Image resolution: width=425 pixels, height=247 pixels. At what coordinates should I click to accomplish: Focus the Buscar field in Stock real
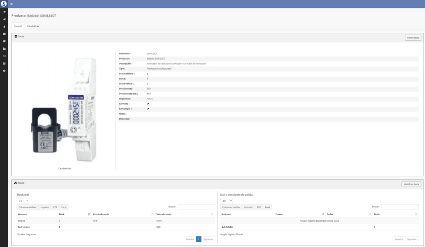[x=196, y=206]
